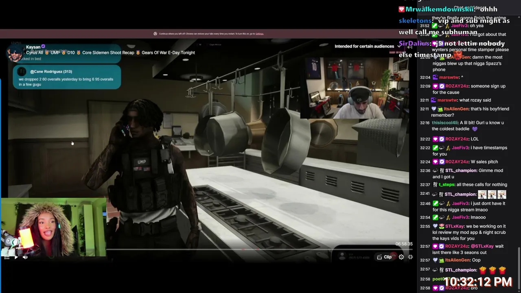Image resolution: width=521 pixels, height=293 pixels.
Task: Click STL_champion's name on 'Gimme mod'
Action: (460, 171)
